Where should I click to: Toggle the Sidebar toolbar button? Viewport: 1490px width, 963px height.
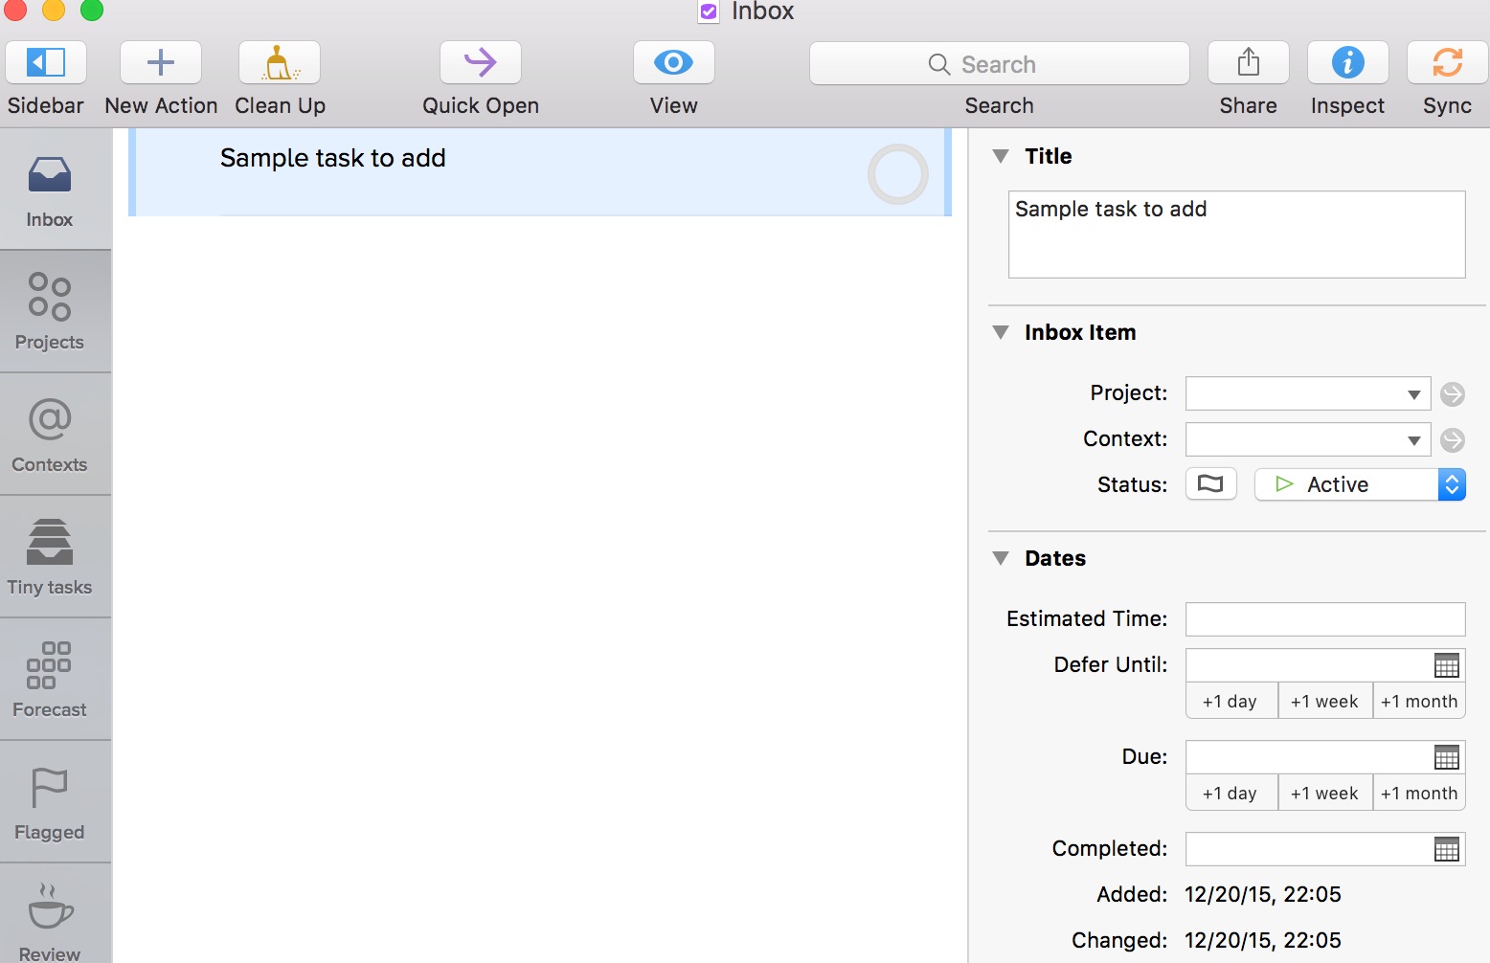[46, 63]
